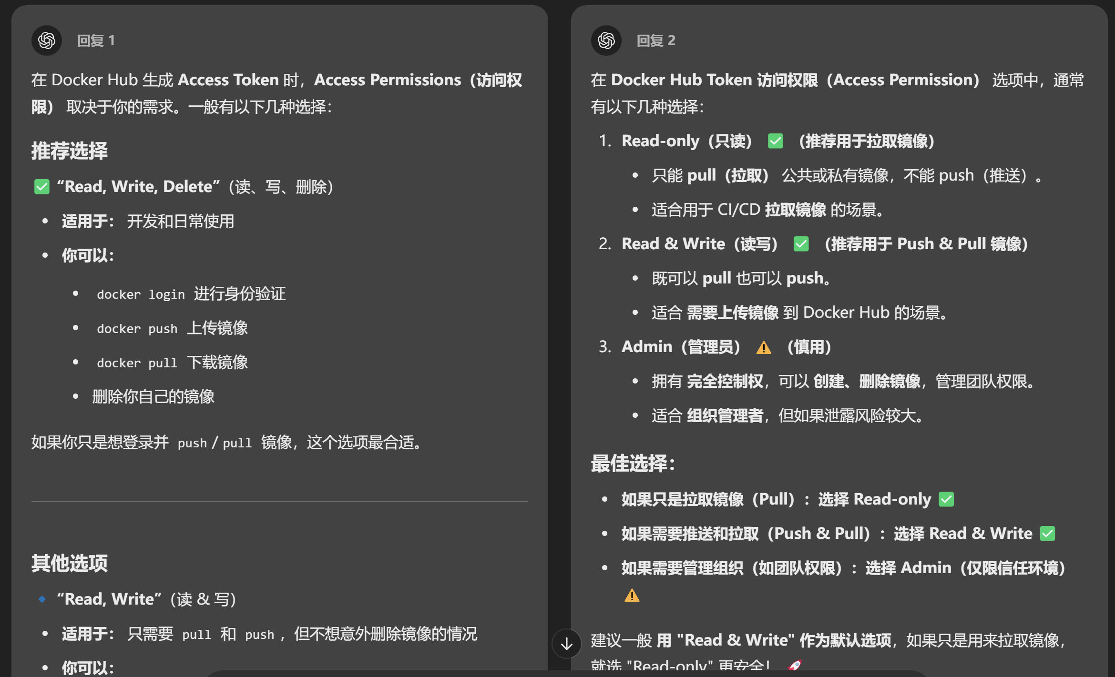Click green checkmark before "Read, Write, Delete"
1115x677 pixels.
[x=42, y=187]
